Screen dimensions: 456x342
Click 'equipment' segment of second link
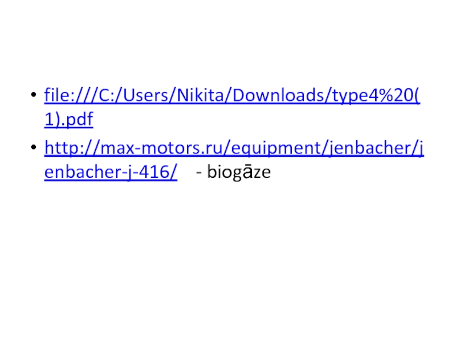point(276,149)
